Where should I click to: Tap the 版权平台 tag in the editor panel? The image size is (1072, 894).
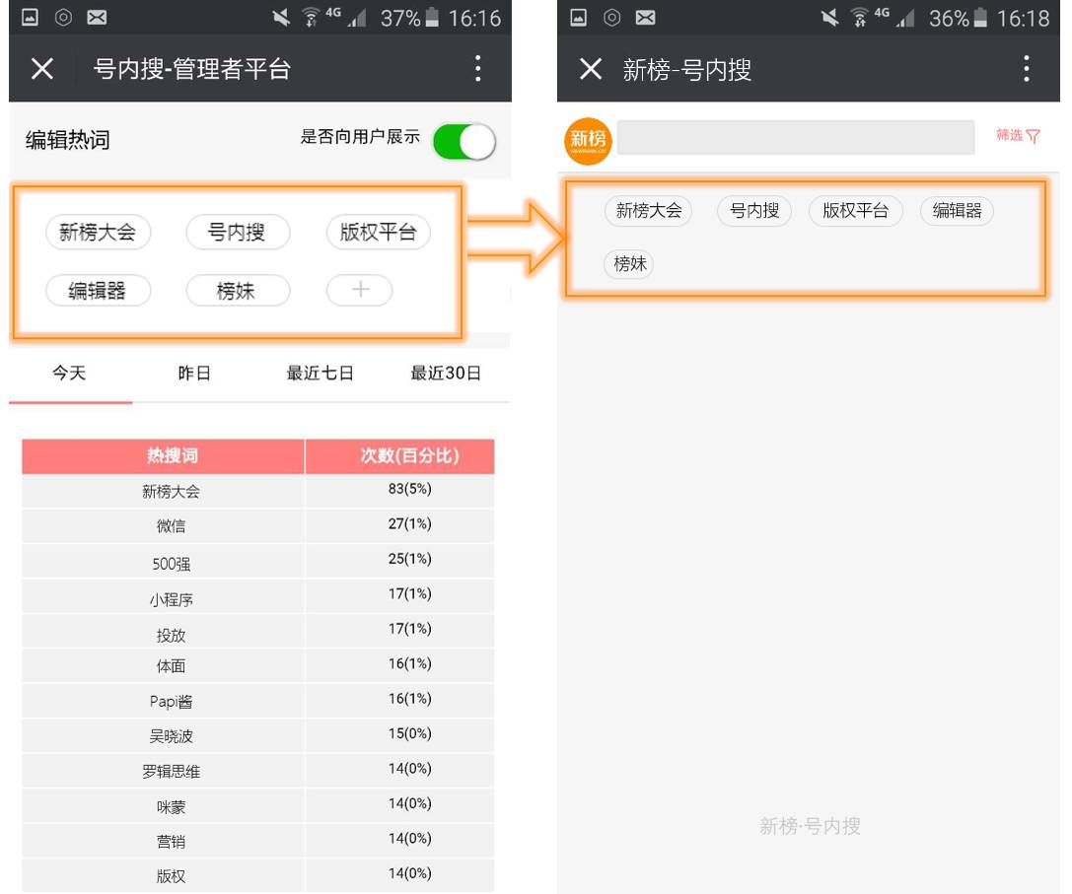378,233
